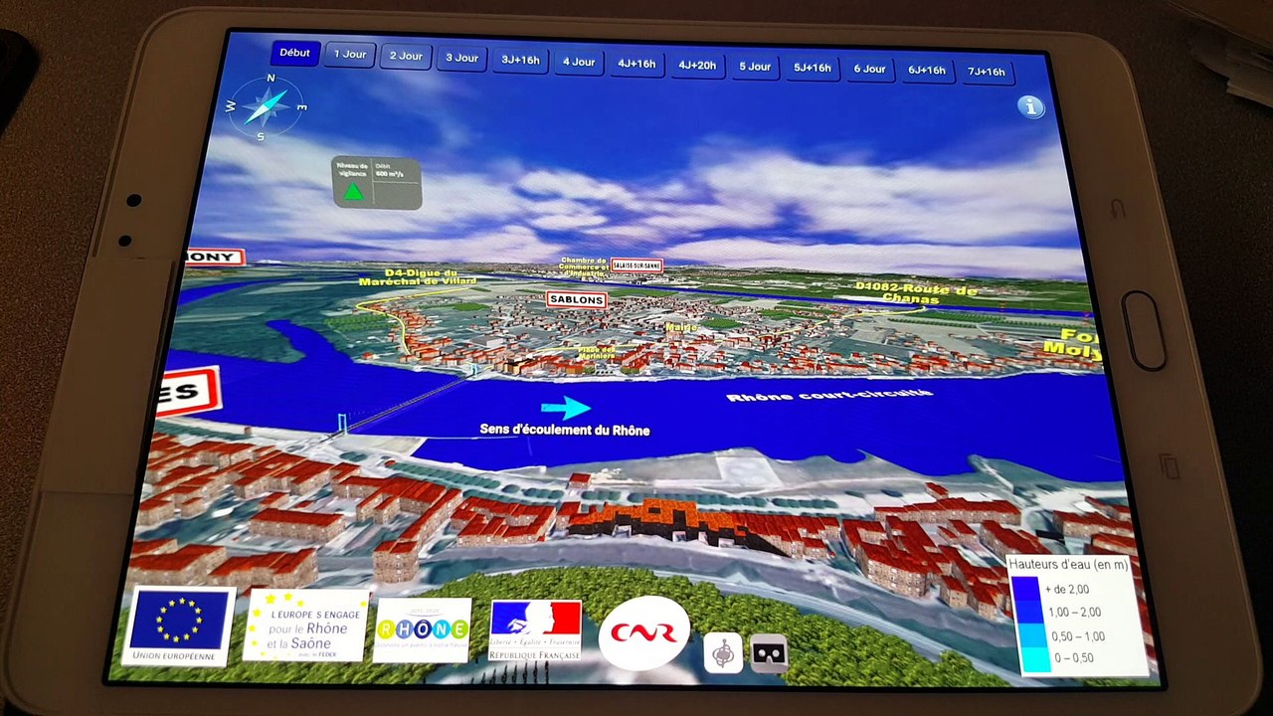Show the 4J+20h flood stage
The width and height of the screenshot is (1273, 716).
coord(697,66)
